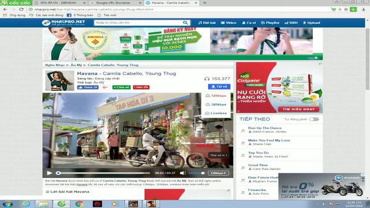370x208 pixels.
Task: Open Tab mới bookmark
Action: (x=107, y=15)
